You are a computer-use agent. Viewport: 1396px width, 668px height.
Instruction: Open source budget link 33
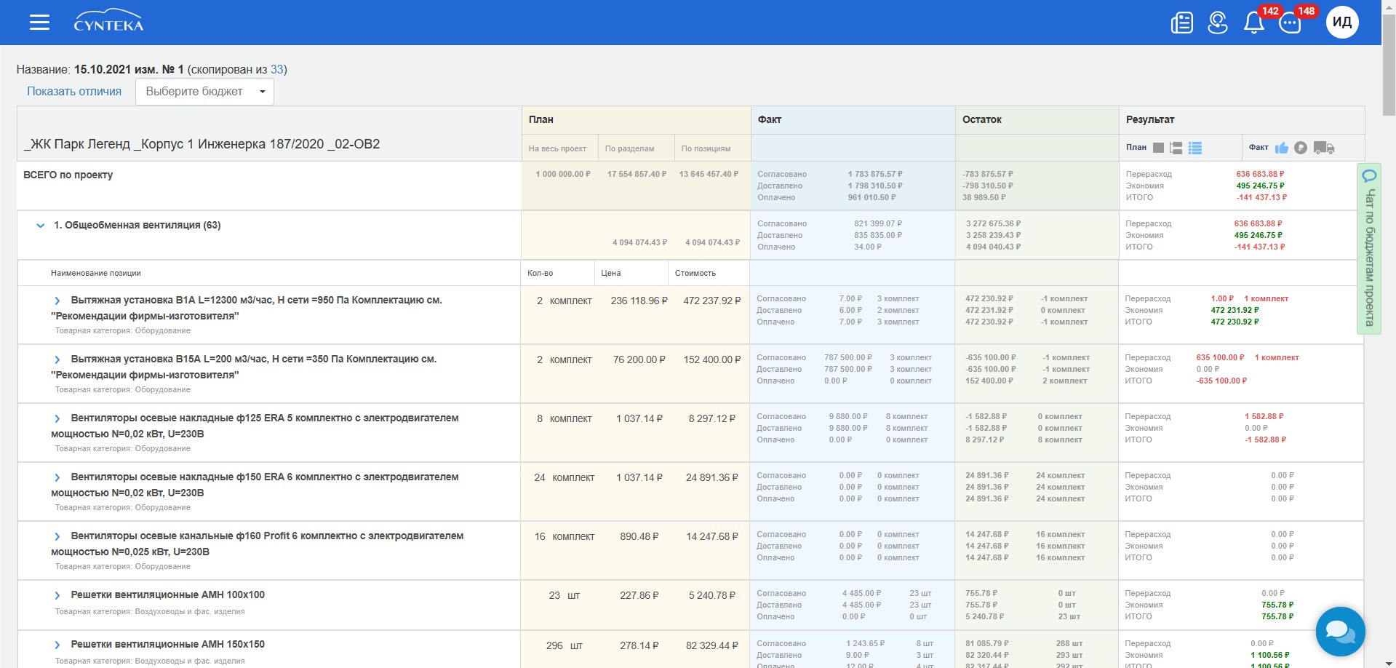276,70
